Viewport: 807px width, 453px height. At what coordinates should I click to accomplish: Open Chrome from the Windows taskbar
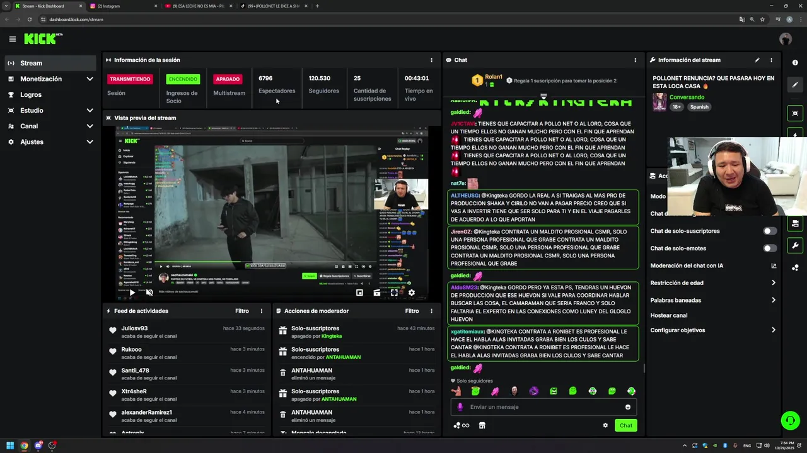[x=24, y=445]
